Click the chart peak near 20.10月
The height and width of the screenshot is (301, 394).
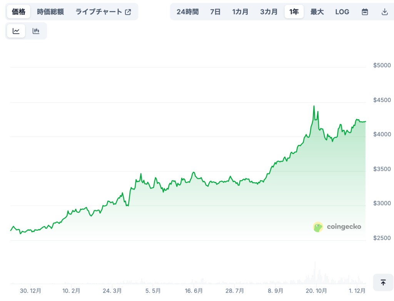click(x=314, y=106)
